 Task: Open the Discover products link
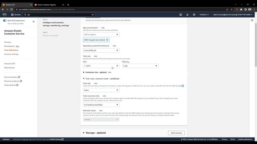(13, 81)
